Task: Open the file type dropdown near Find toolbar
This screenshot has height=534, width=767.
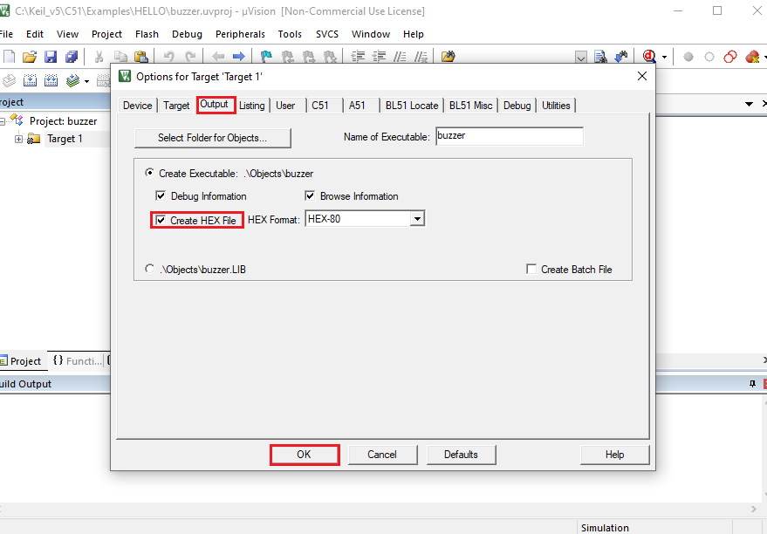Action: click(x=580, y=56)
